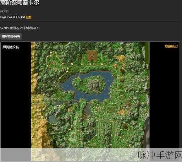The height and width of the screenshot is (162, 182).
Task: Click the 该NPC出现在以下地图中 caption
Action: point(19,28)
